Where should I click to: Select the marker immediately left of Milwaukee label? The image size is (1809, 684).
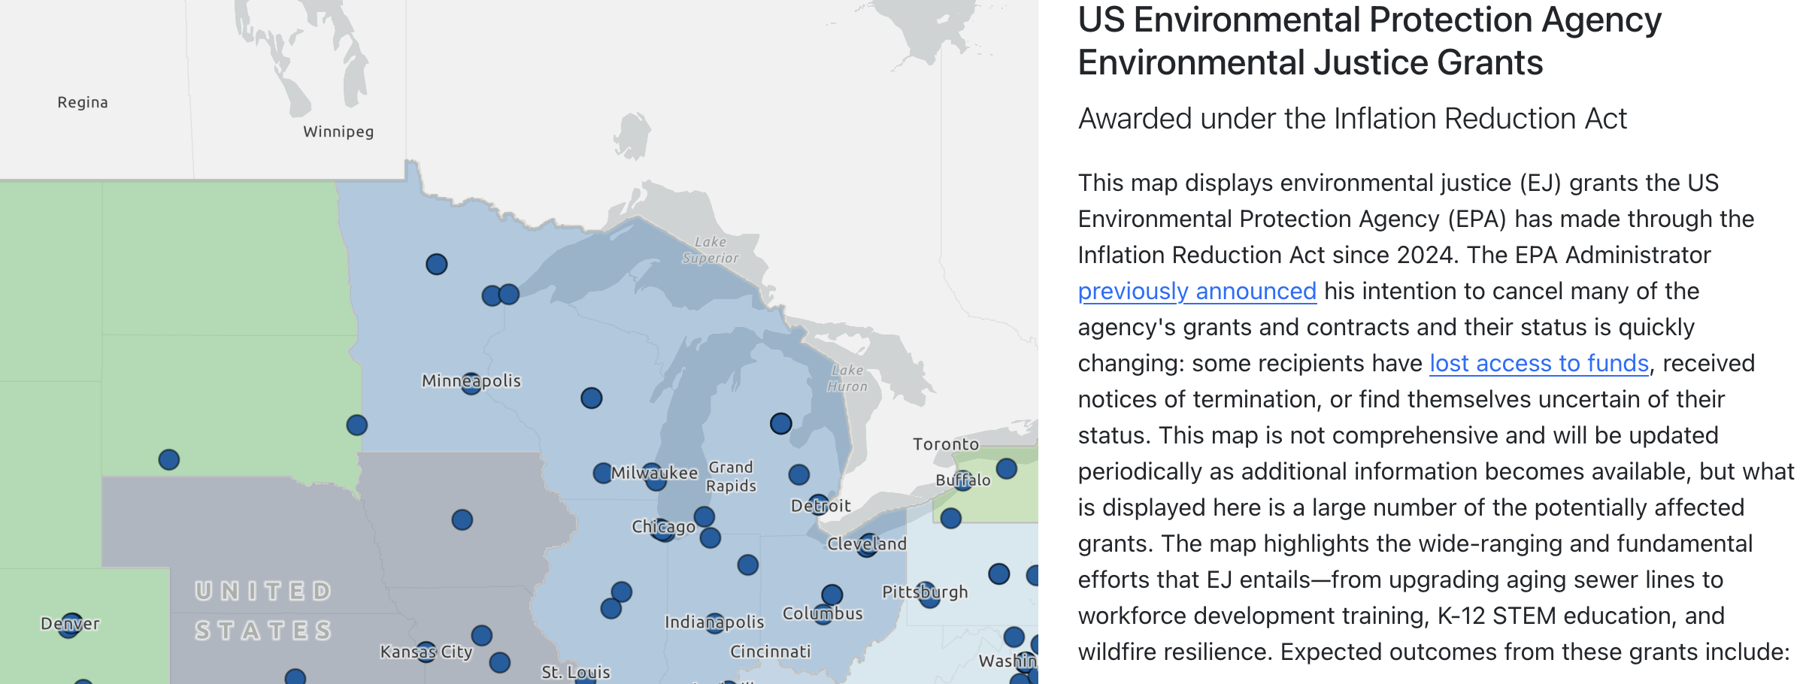click(x=603, y=473)
